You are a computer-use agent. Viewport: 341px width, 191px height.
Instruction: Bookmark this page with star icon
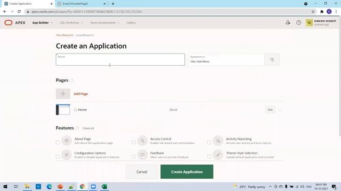[x=313, y=12]
